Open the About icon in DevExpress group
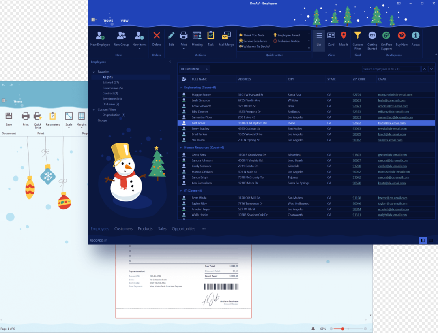The height and width of the screenshot is (333, 438). [x=415, y=38]
